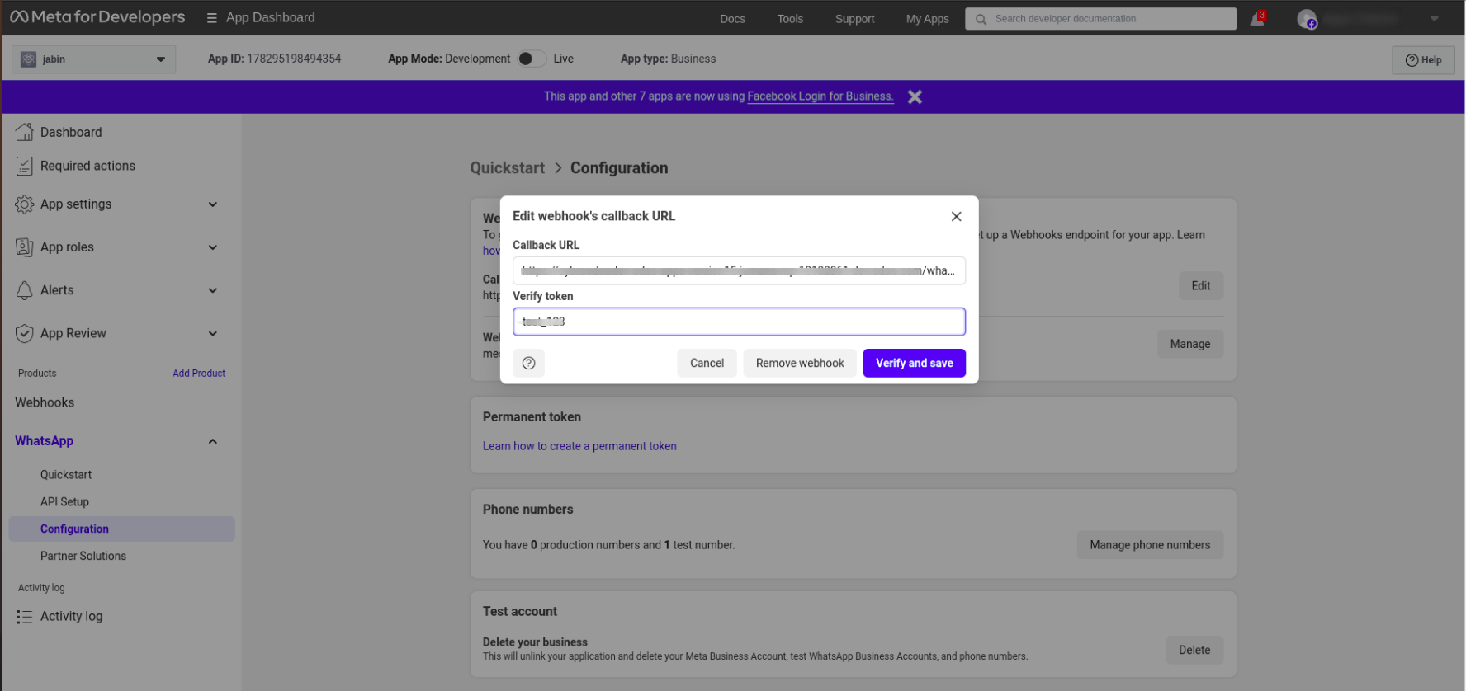Image resolution: width=1466 pixels, height=691 pixels.
Task: Click Manage phone numbers button
Action: coord(1150,545)
